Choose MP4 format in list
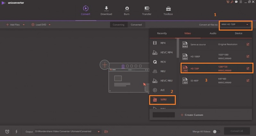 (x=163, y=43)
